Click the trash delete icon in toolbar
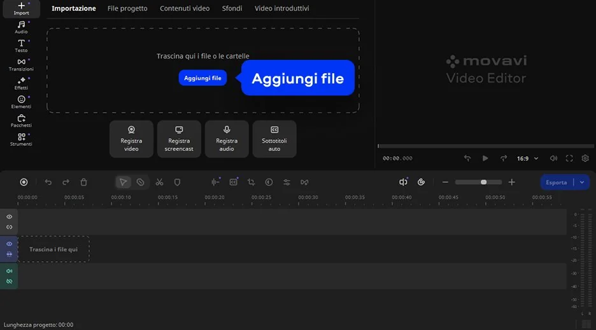Image resolution: width=596 pixels, height=330 pixels. pyautogui.click(x=83, y=182)
